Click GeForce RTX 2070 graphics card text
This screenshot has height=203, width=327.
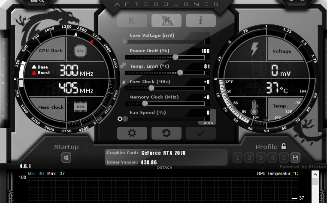[163, 153]
